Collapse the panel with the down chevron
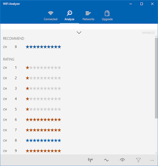Viewport: 158px width, 166px height. [x=79, y=33]
